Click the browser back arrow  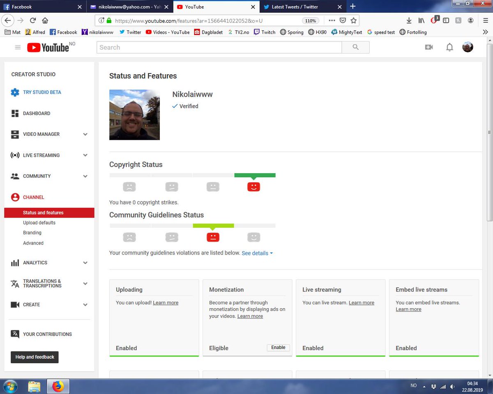coord(7,21)
